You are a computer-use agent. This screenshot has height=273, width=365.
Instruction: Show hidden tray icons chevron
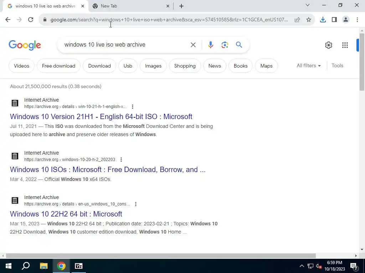point(302,266)
